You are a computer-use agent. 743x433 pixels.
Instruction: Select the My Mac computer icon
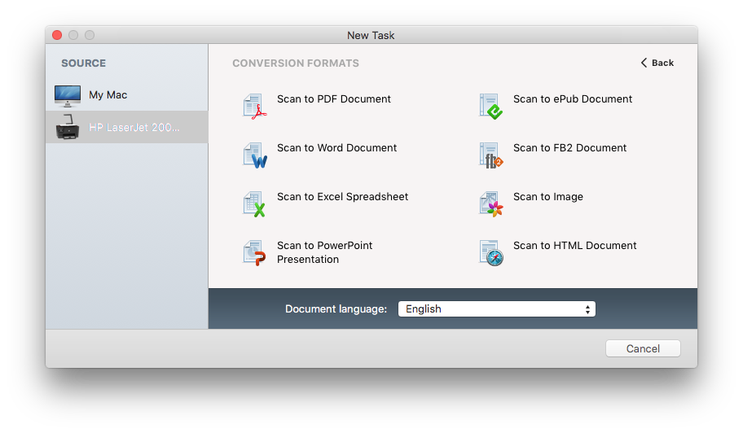pyautogui.click(x=68, y=95)
